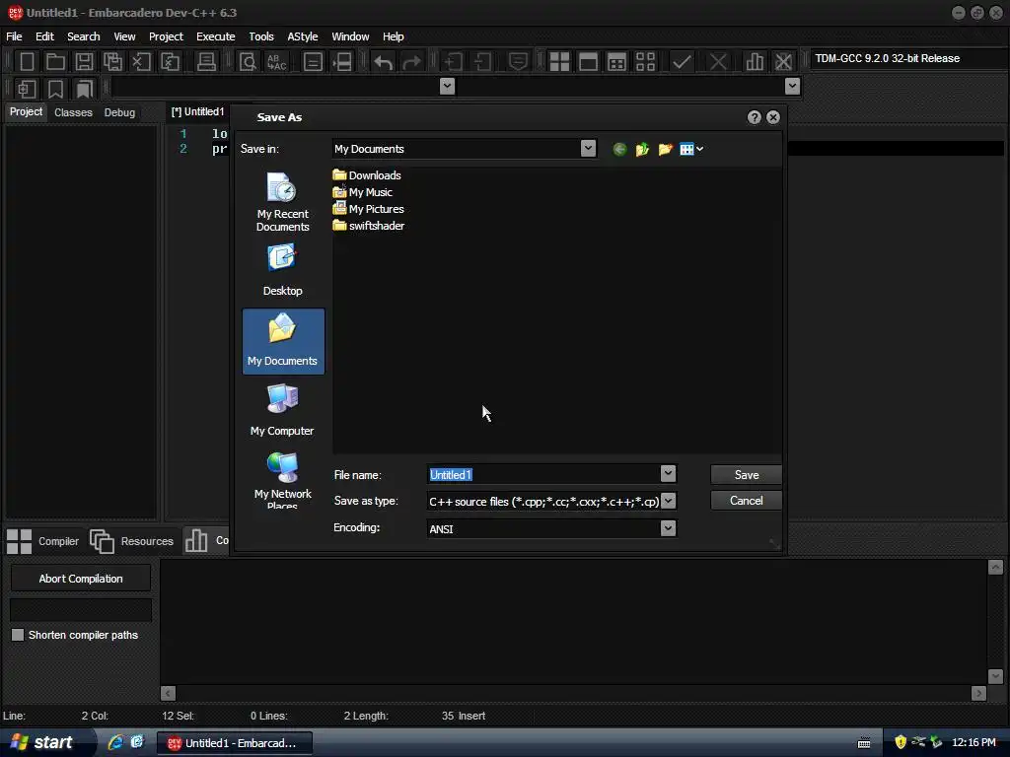Create New Folder icon in Save As
The height and width of the screenshot is (757, 1010).
pyautogui.click(x=665, y=150)
